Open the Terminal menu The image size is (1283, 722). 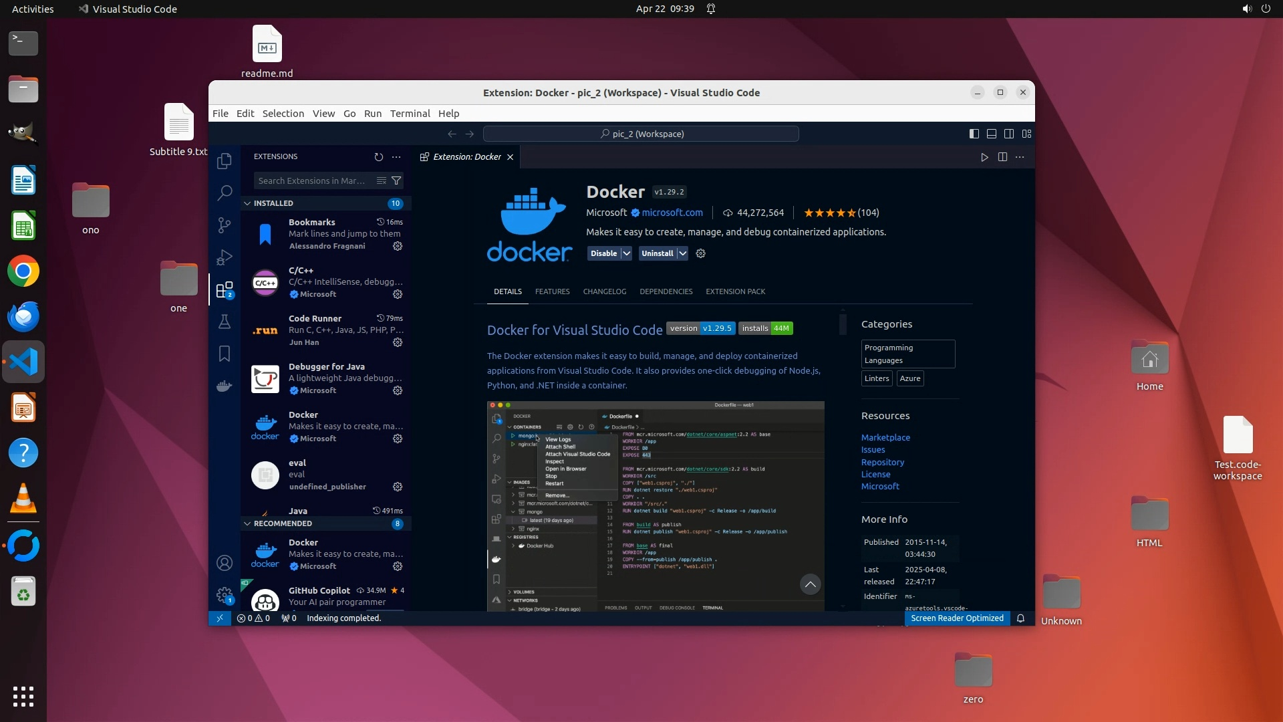[x=410, y=114]
